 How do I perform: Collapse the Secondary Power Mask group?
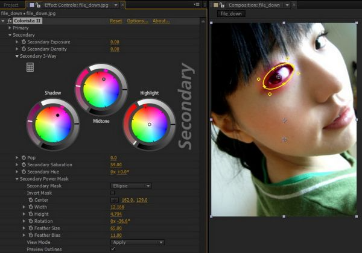coord(17,179)
